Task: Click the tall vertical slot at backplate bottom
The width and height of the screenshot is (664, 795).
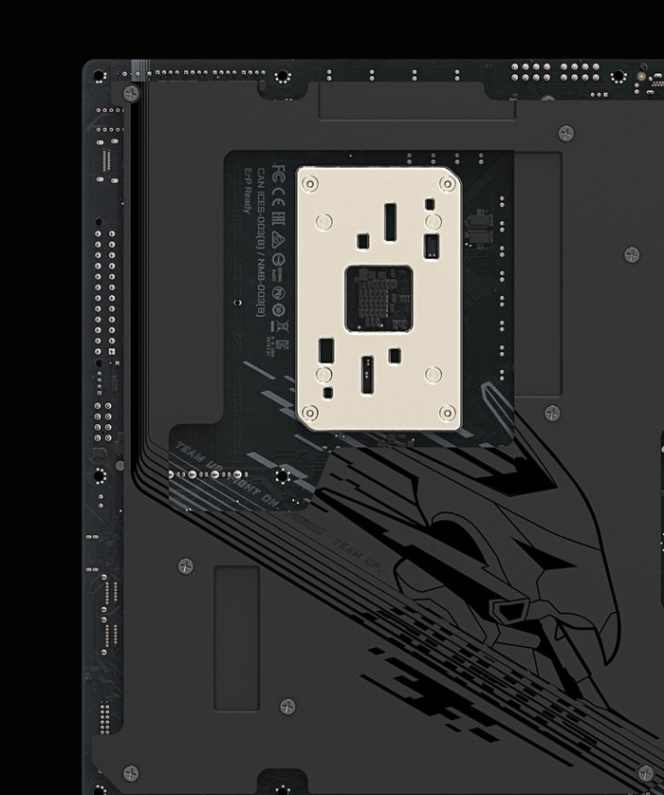Action: [367, 376]
